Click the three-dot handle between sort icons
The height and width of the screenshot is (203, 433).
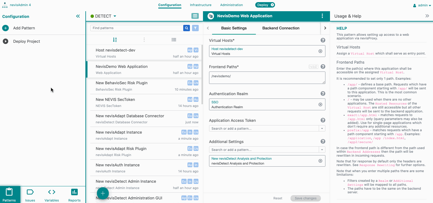tap(144, 39)
